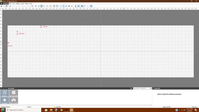This screenshot has width=199, height=112.
Task: Click the fast-forward speed button
Action: (x=66, y=6)
